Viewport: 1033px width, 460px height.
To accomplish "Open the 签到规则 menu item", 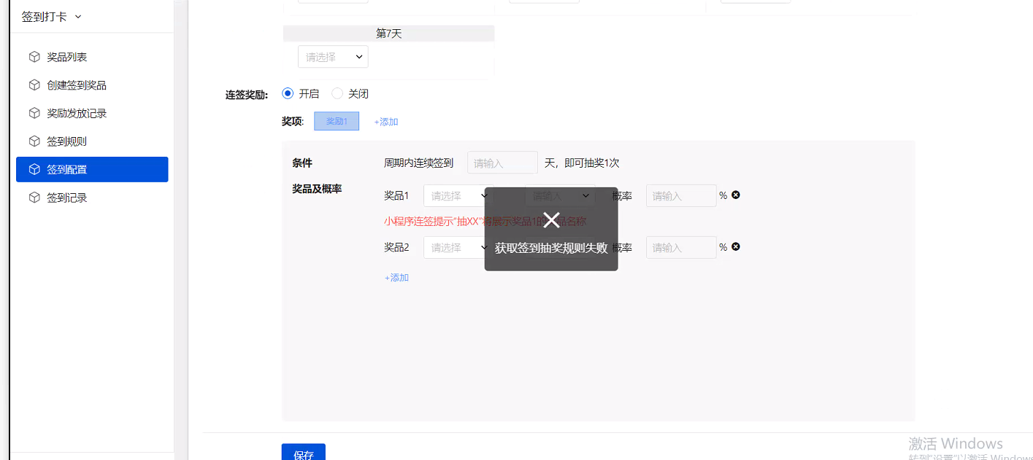I will click(92, 141).
